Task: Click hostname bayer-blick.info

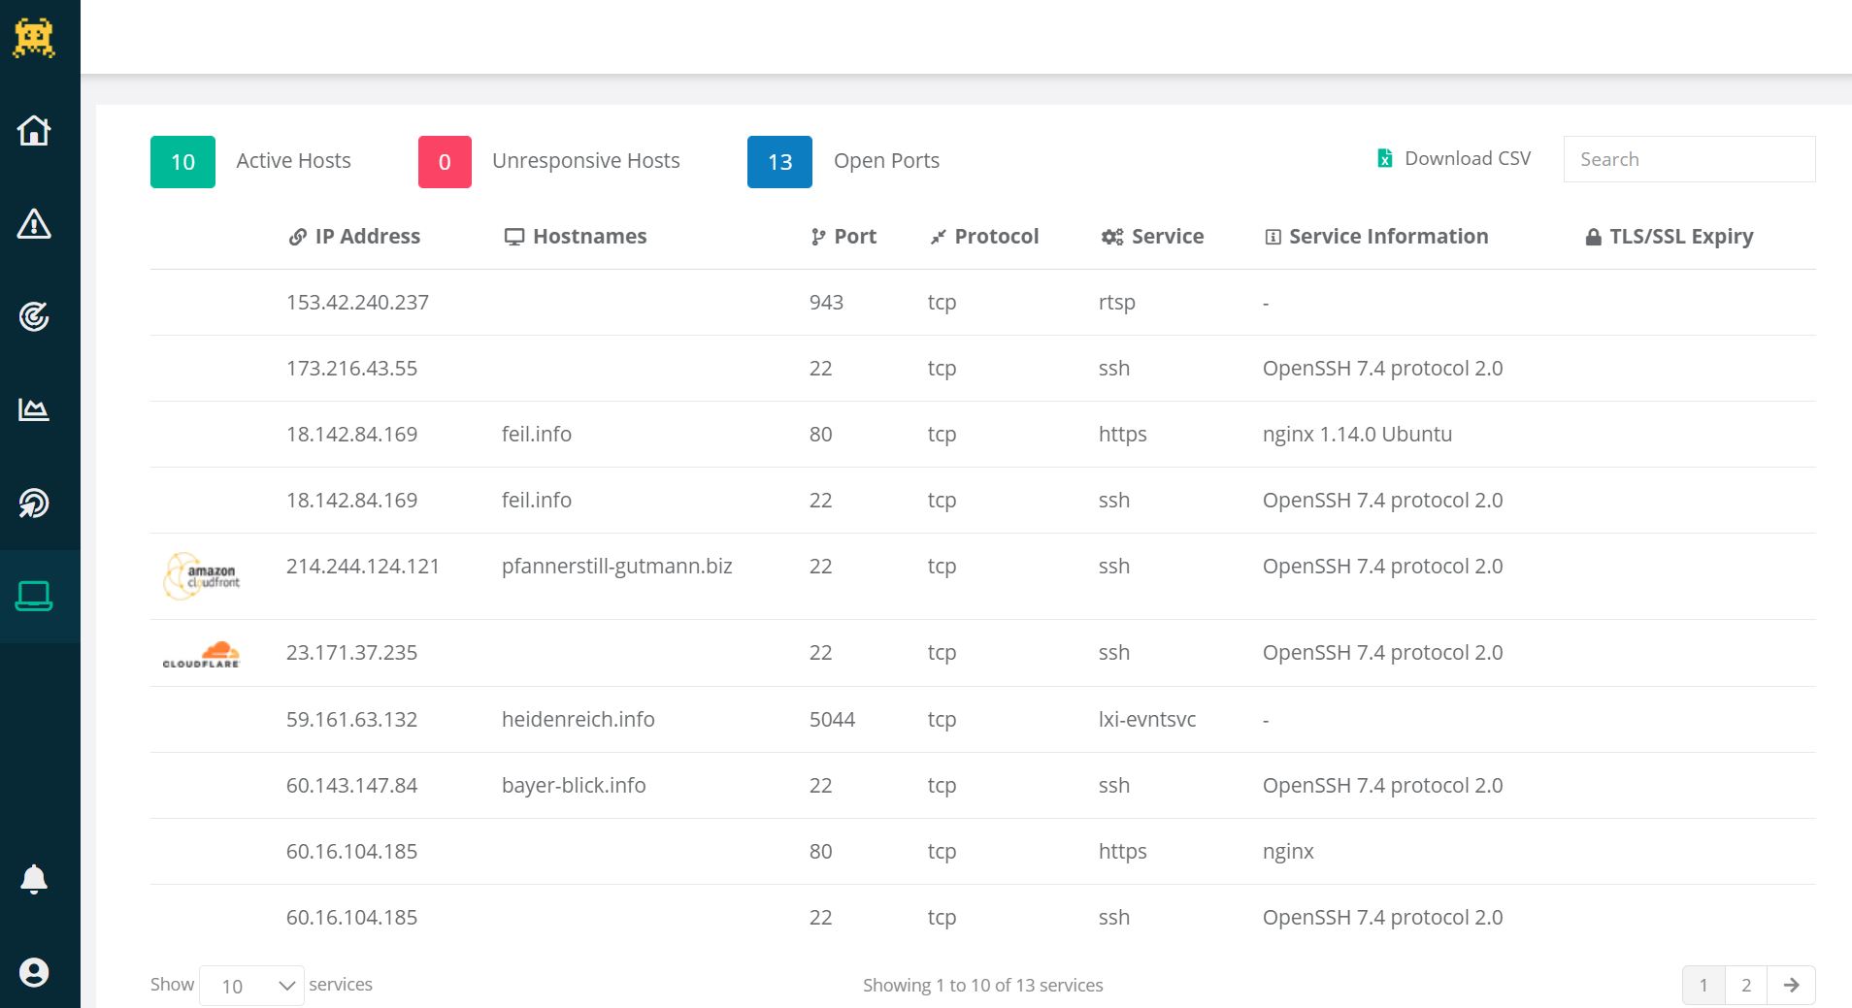Action: pos(574,786)
